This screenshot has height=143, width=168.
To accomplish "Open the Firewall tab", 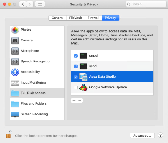I will tap(94, 18).
